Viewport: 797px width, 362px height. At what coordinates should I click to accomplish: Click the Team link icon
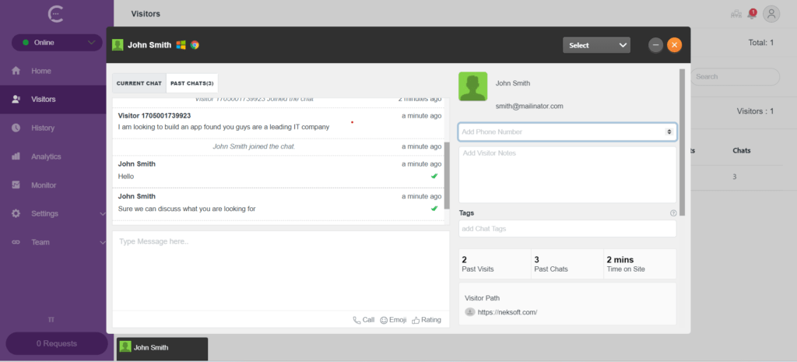pyautogui.click(x=16, y=243)
